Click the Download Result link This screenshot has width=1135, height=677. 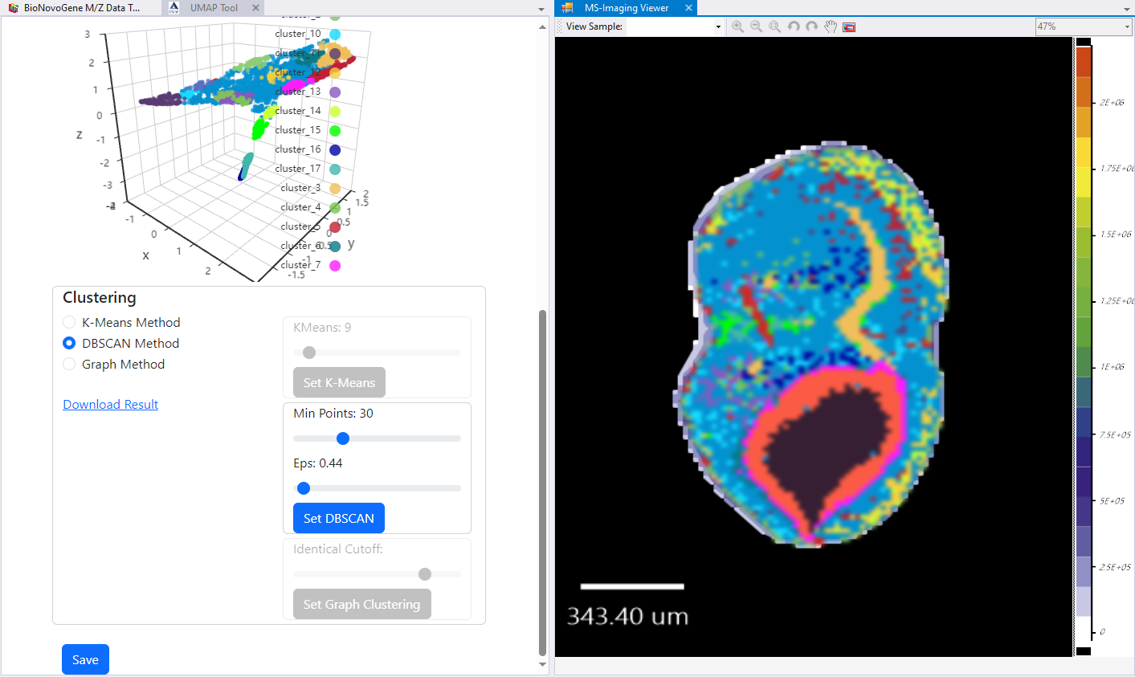[x=111, y=404]
